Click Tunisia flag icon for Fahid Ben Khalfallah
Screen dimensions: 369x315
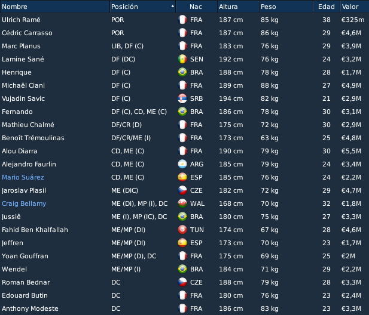(x=182, y=230)
